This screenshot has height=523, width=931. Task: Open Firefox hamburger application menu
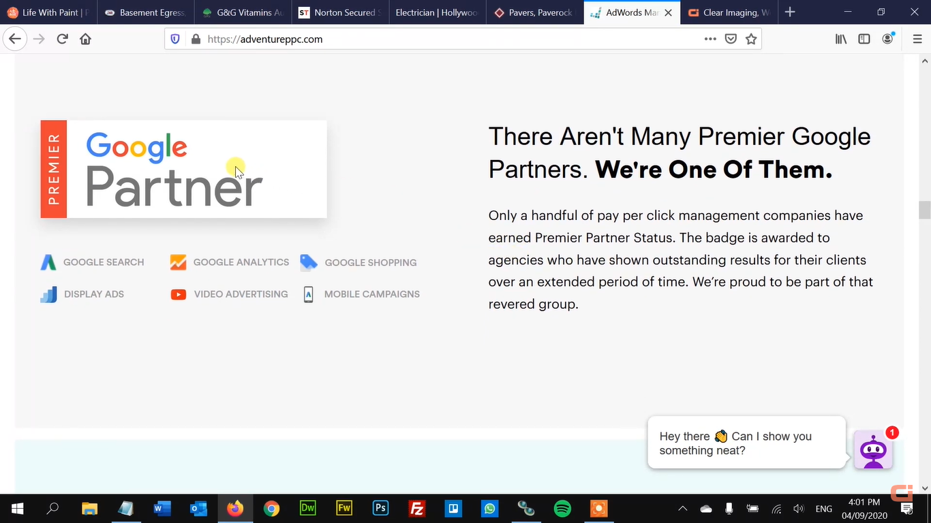917,39
